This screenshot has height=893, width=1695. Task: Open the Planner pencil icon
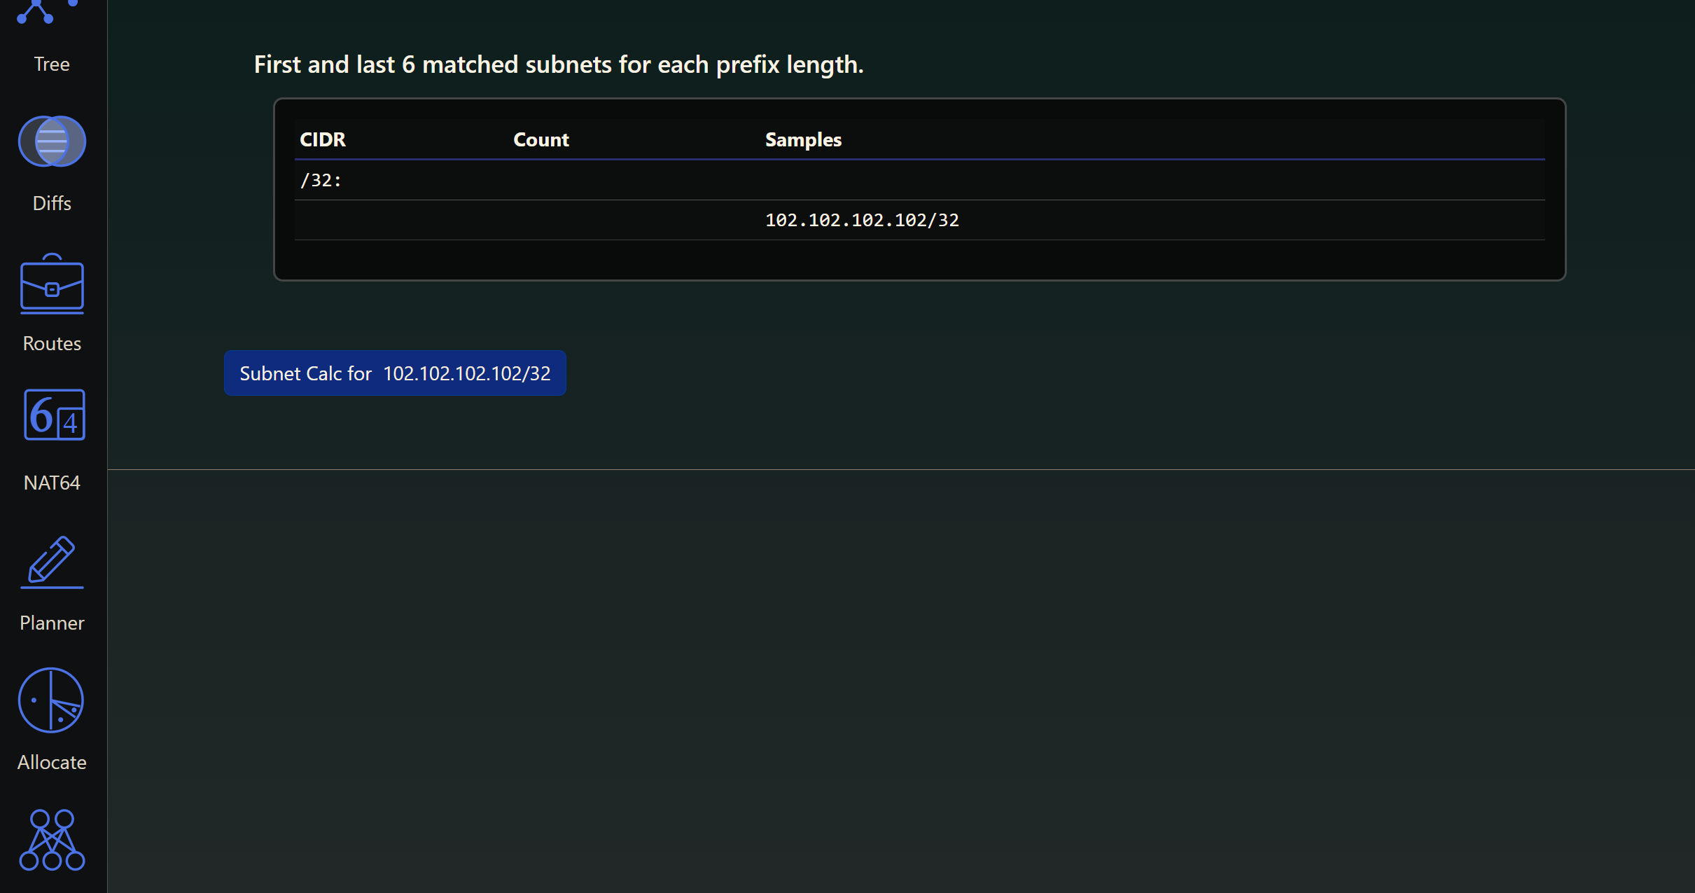(52, 562)
